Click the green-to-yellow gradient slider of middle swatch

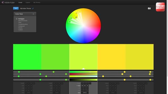point(83,72)
